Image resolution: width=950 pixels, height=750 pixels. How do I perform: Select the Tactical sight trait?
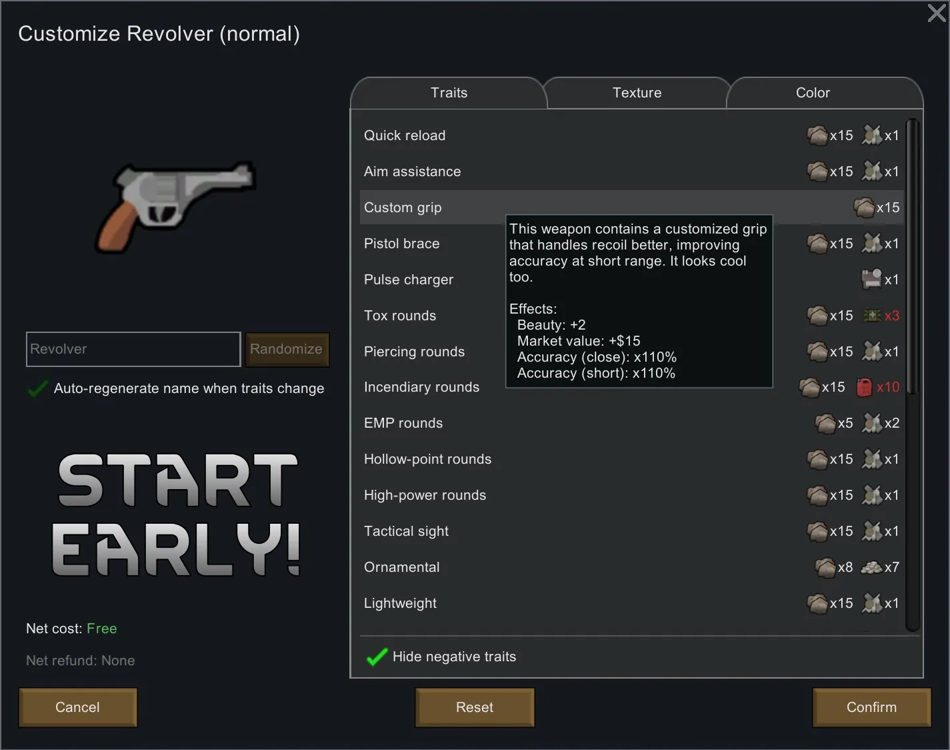406,531
